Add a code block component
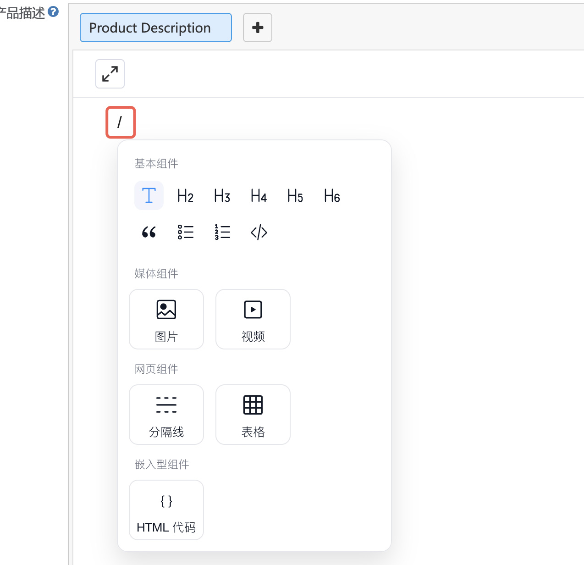The image size is (584, 565). (259, 232)
